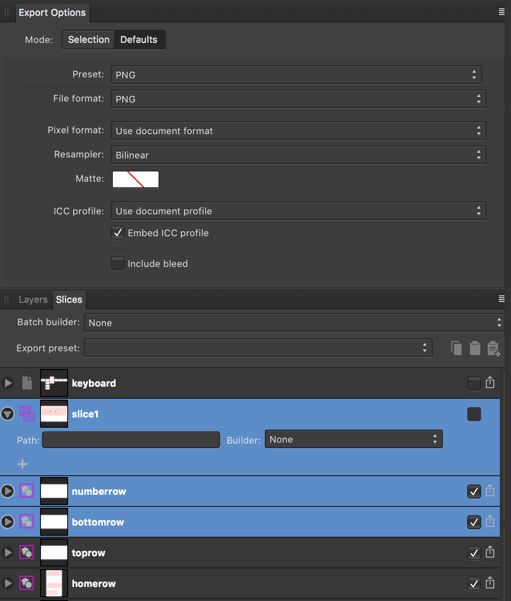Image resolution: width=511 pixels, height=601 pixels.
Task: Export the numberrow slice via its share icon
Action: (x=490, y=491)
